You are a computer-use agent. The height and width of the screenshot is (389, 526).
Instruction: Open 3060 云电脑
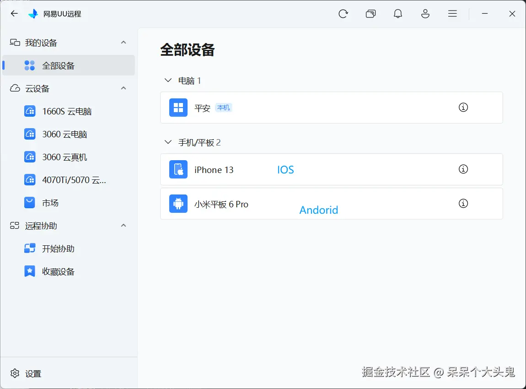[x=69, y=134]
